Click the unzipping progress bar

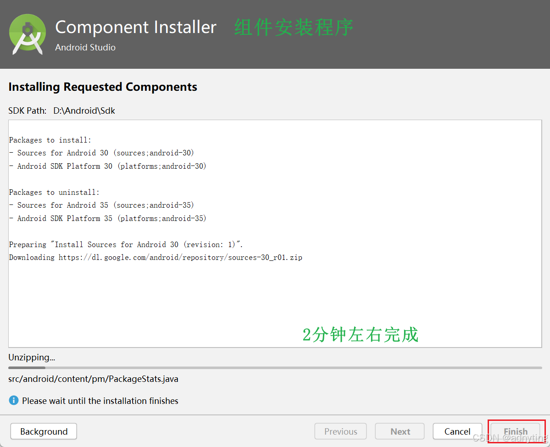coord(275,368)
